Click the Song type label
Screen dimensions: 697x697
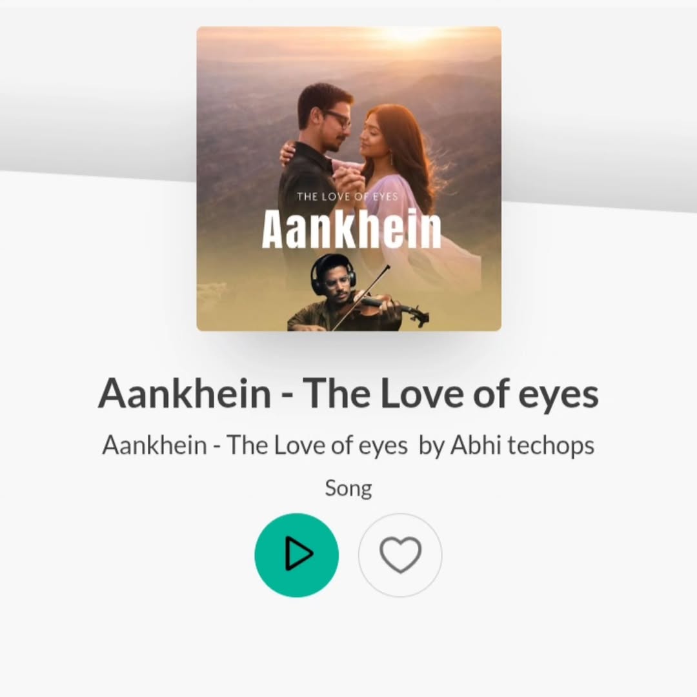348,488
